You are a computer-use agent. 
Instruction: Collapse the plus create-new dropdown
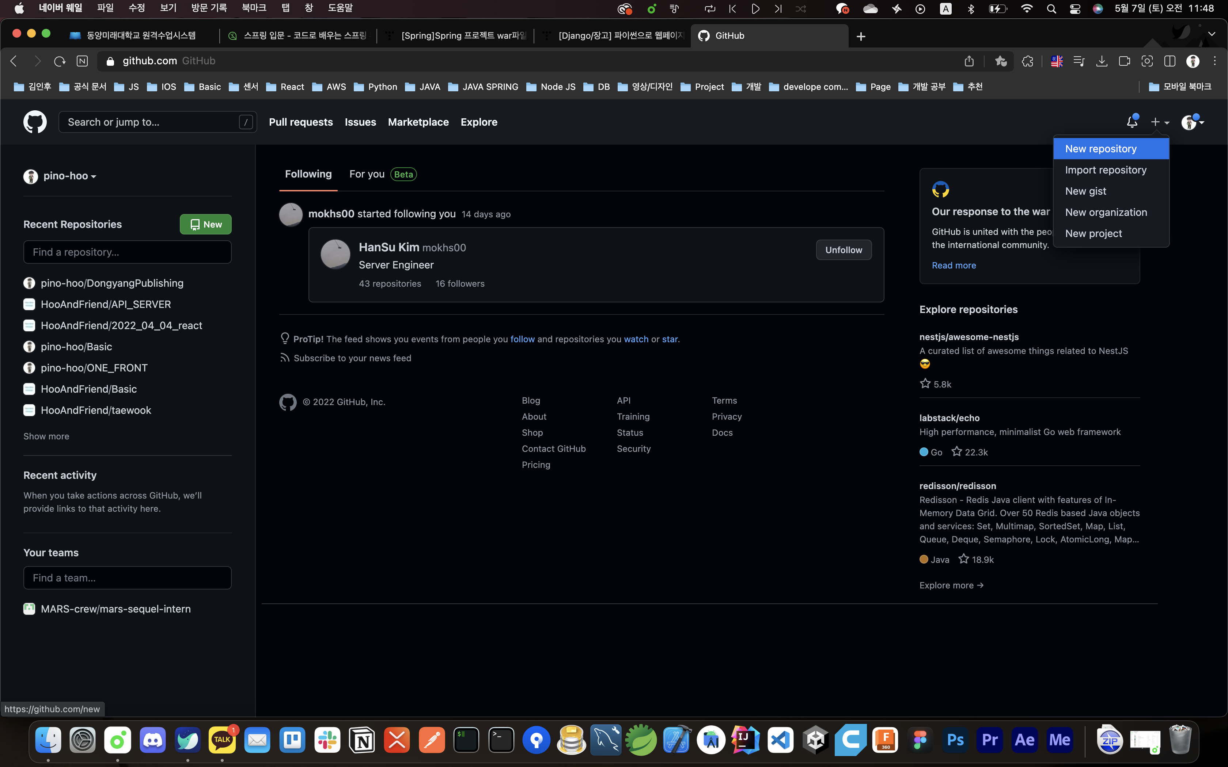pyautogui.click(x=1160, y=122)
